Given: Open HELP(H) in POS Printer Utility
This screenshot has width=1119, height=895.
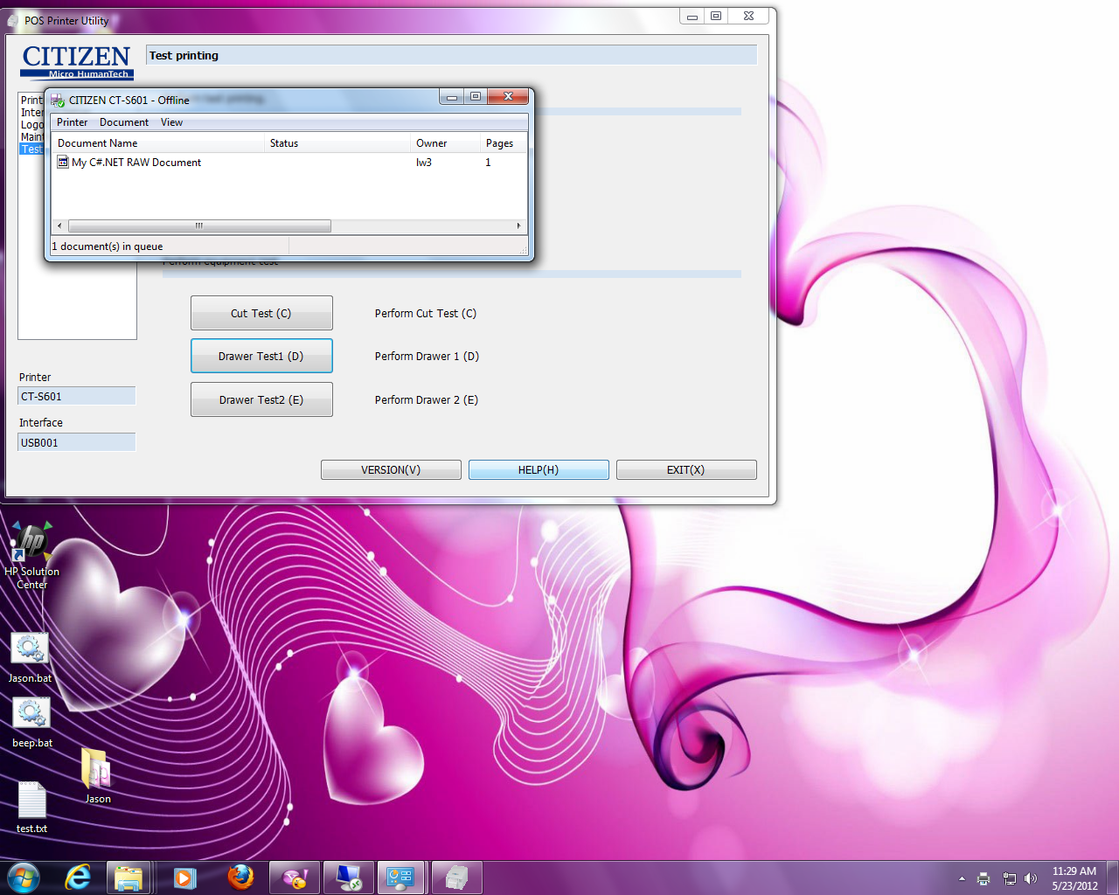Looking at the screenshot, I should coord(539,470).
